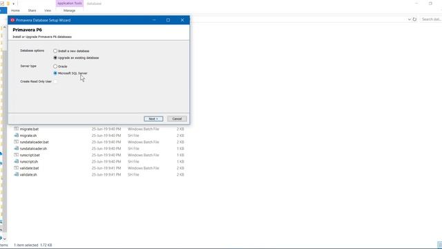Image resolution: width=442 pixels, height=249 pixels.
Task: Click Windows Batch File type of validate.bat
Action: coord(144,168)
